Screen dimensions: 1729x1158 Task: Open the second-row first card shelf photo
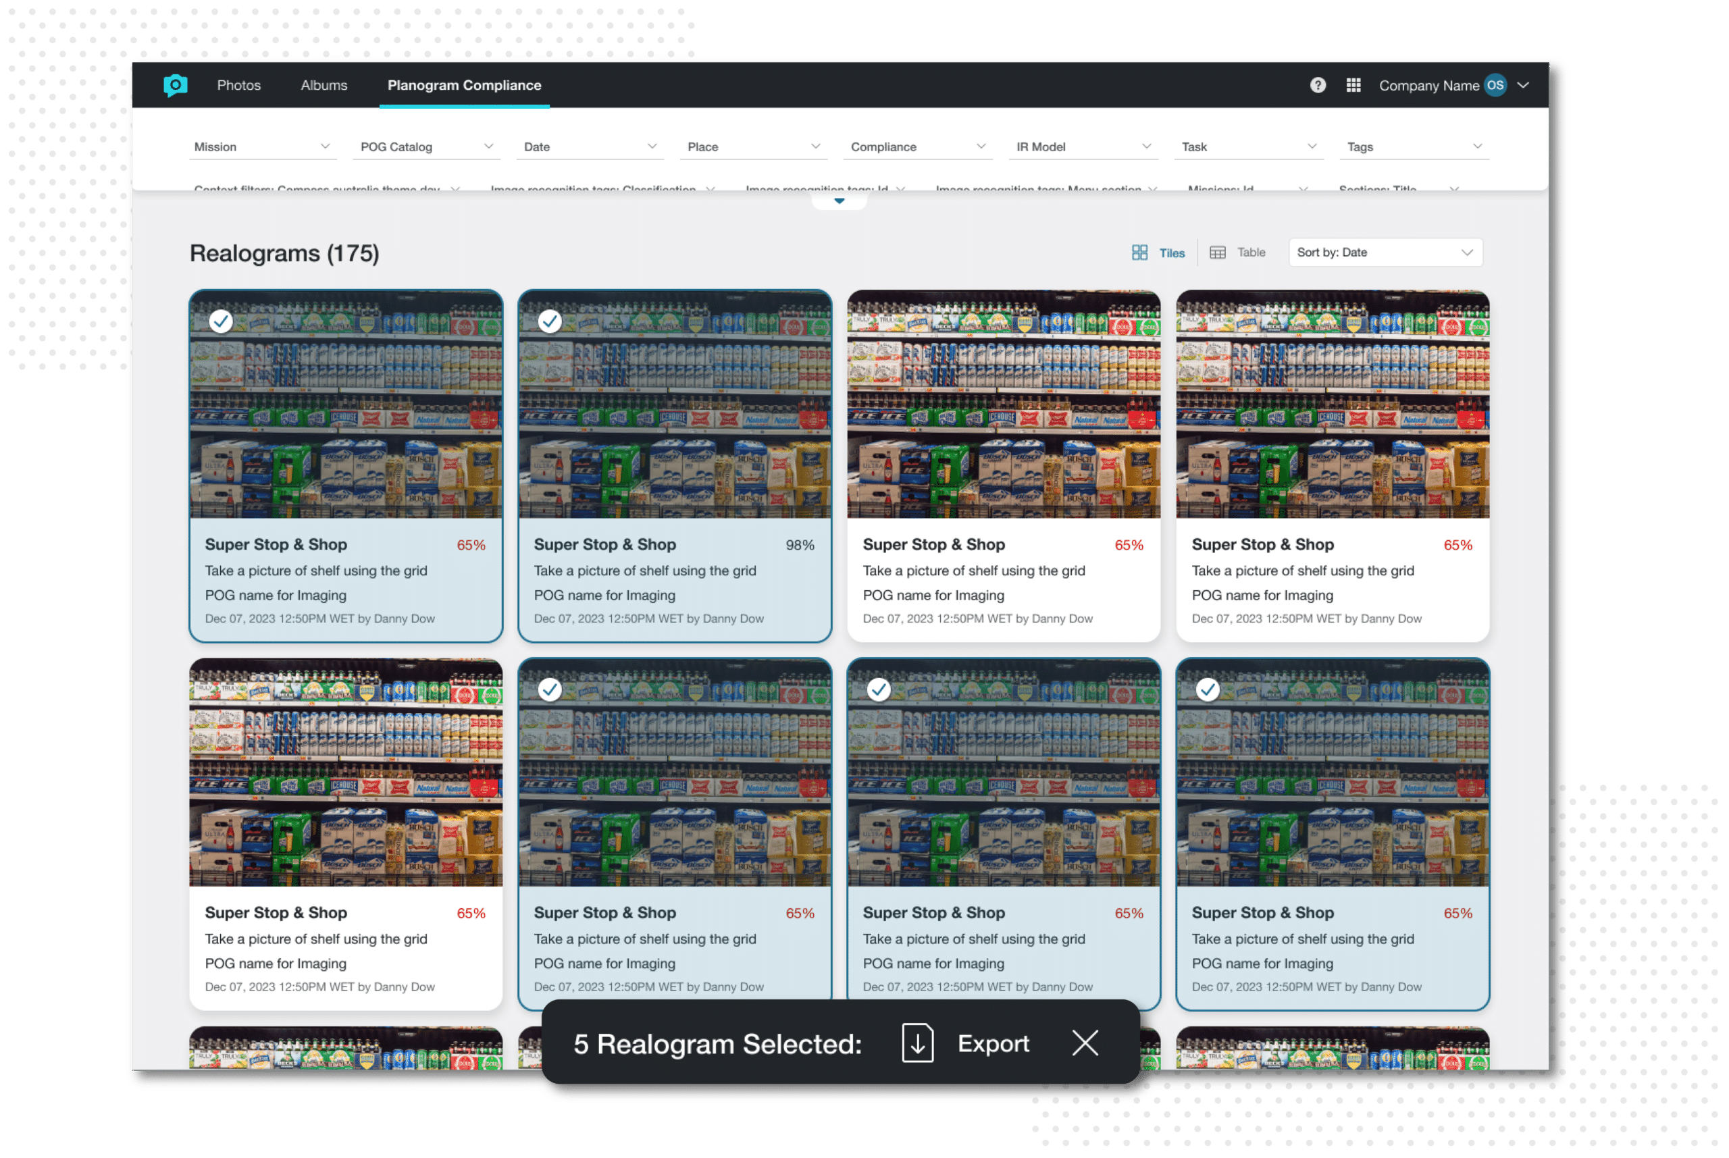346,772
